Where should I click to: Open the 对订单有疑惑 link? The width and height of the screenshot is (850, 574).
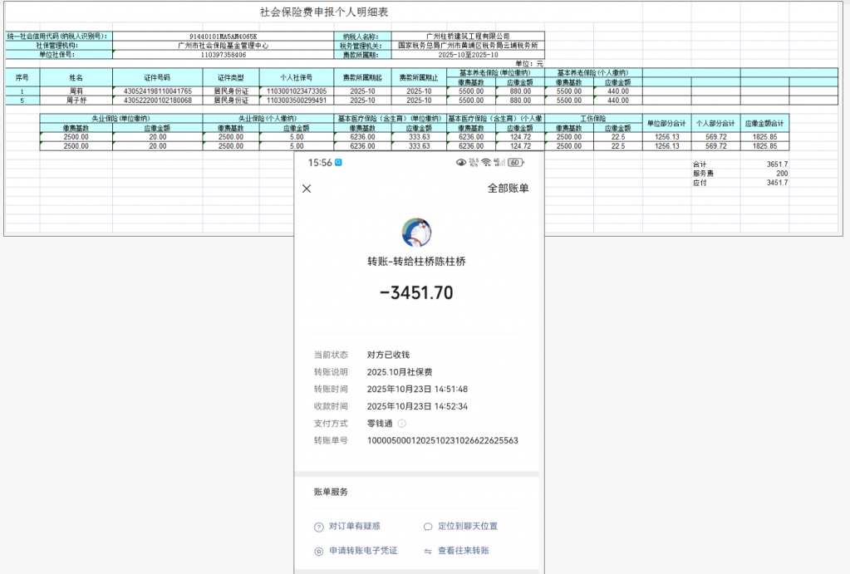[x=354, y=527]
